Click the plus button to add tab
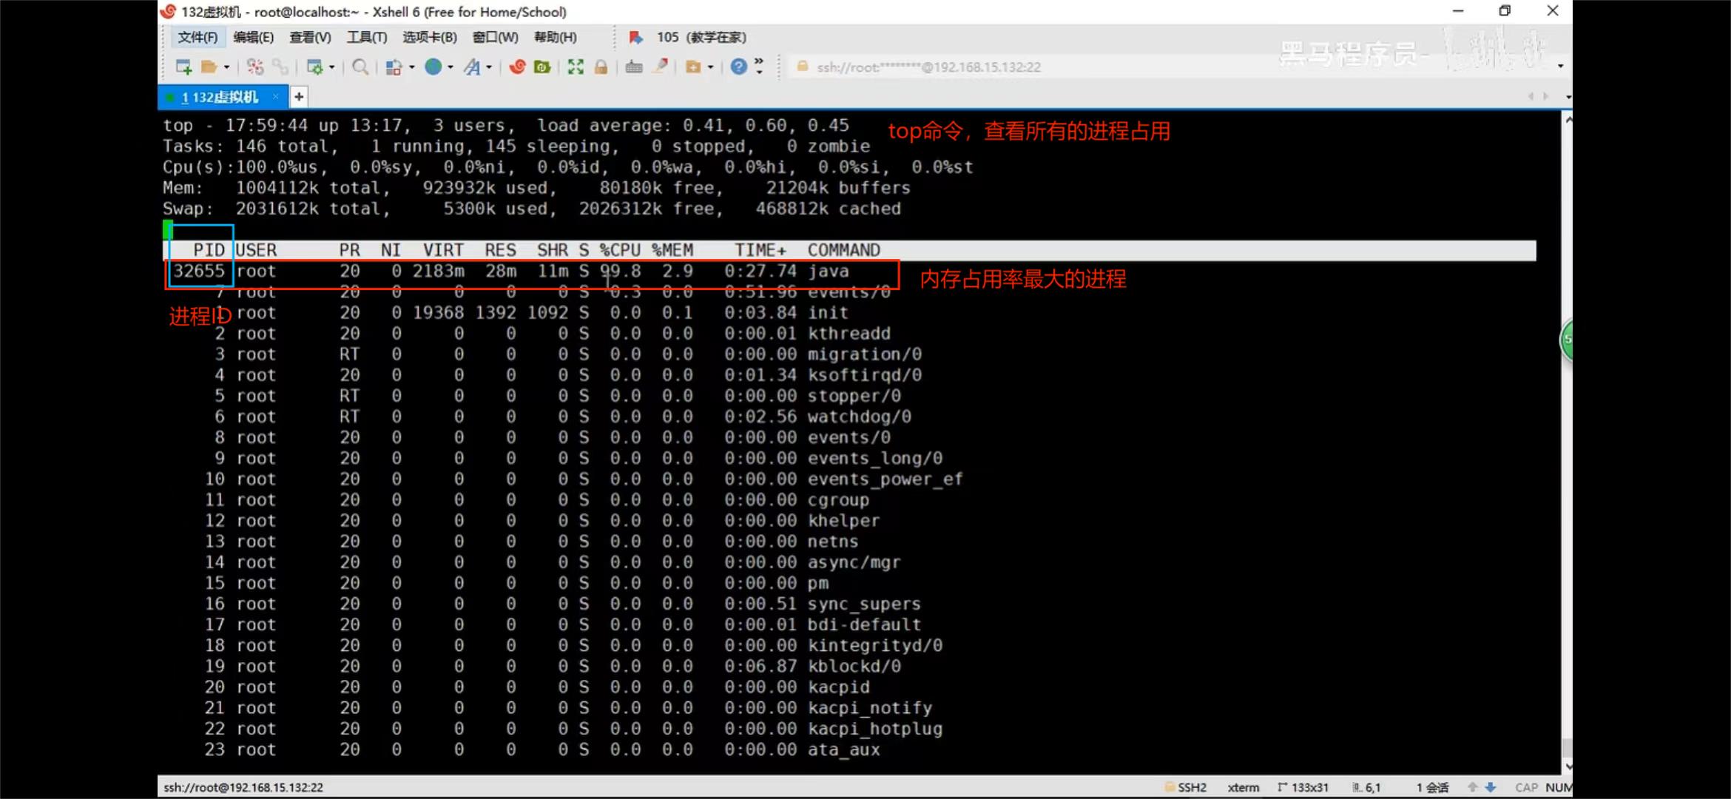The height and width of the screenshot is (799, 1731). coord(299,97)
